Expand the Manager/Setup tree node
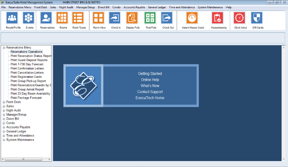 (x=4, y=115)
